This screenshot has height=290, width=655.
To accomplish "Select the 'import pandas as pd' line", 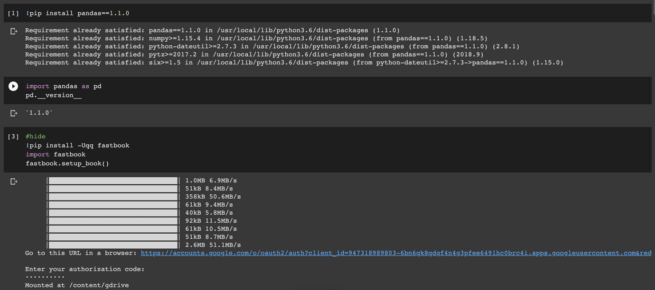I will pyautogui.click(x=63, y=86).
